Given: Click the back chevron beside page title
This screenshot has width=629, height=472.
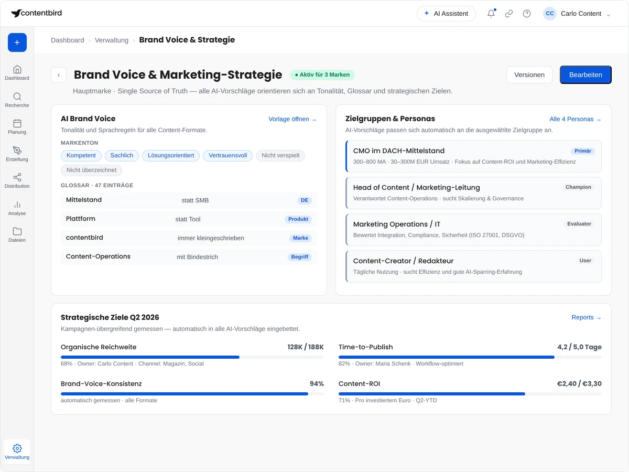Looking at the screenshot, I should 59,75.
